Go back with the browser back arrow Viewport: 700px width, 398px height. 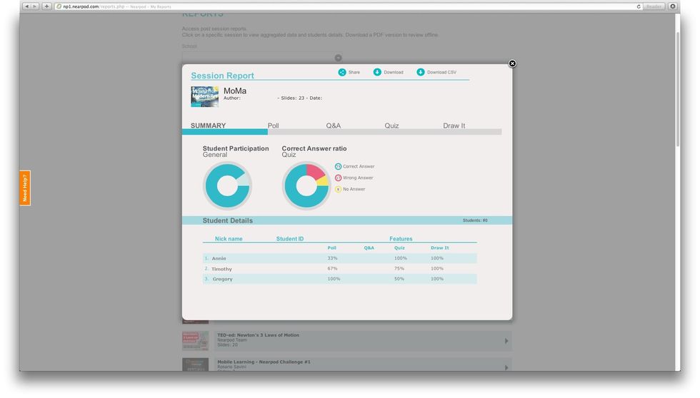coord(27,6)
